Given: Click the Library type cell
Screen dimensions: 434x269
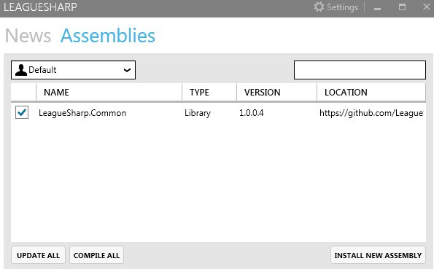Looking at the screenshot, I should coord(198,113).
